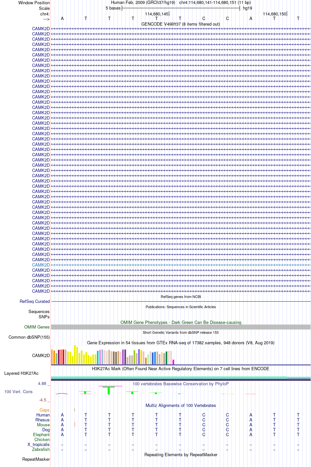This screenshot has height=467, width=311.
Task: Open Publications: Sequences in Scientific Articles title
Action: pos(181,307)
